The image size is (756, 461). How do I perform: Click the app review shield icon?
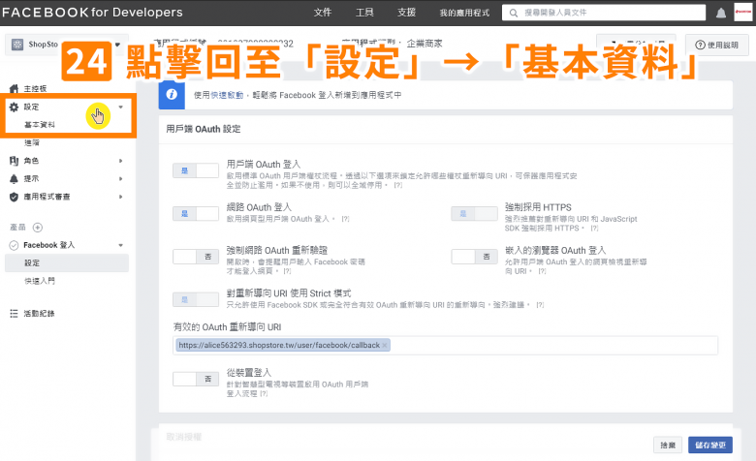14,197
